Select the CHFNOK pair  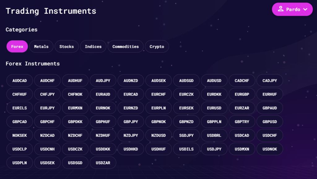(75, 94)
